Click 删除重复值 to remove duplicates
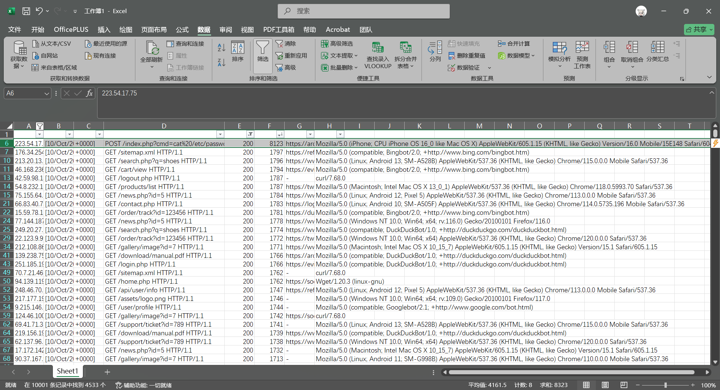 coord(467,55)
